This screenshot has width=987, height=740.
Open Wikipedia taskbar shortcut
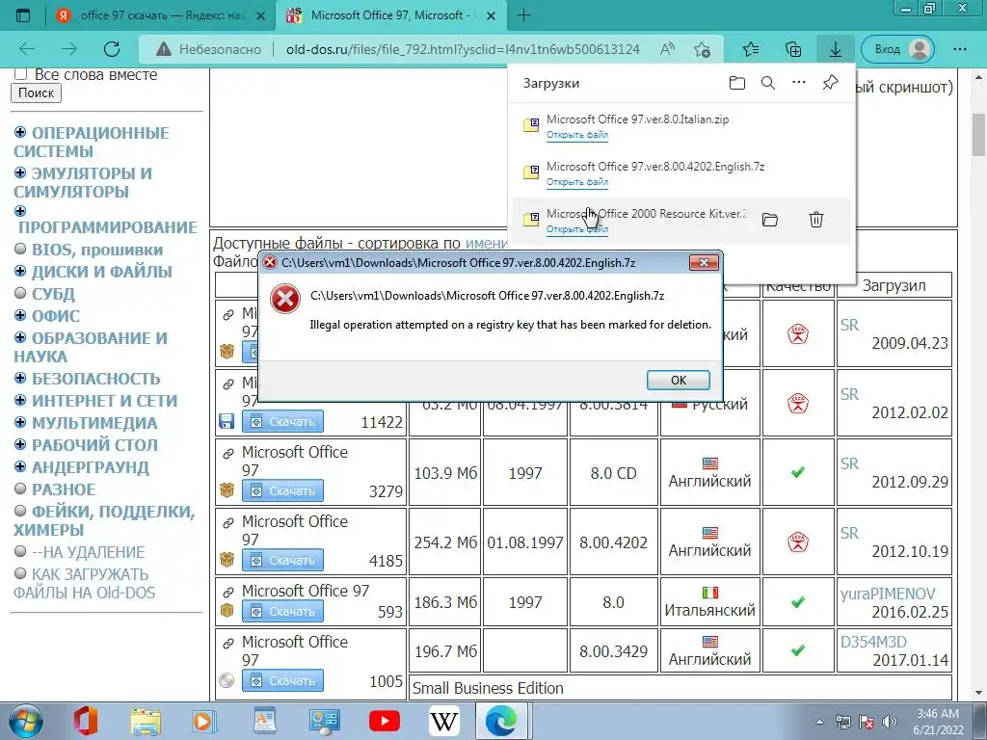pyautogui.click(x=443, y=721)
